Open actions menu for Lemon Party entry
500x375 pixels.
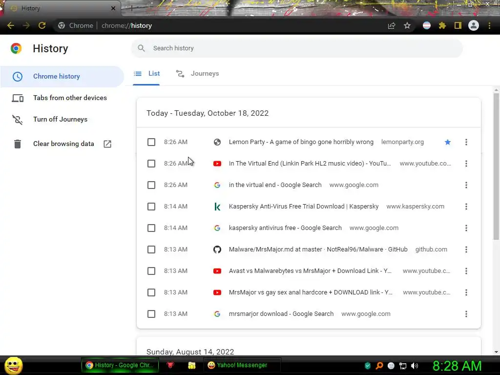[466, 142]
